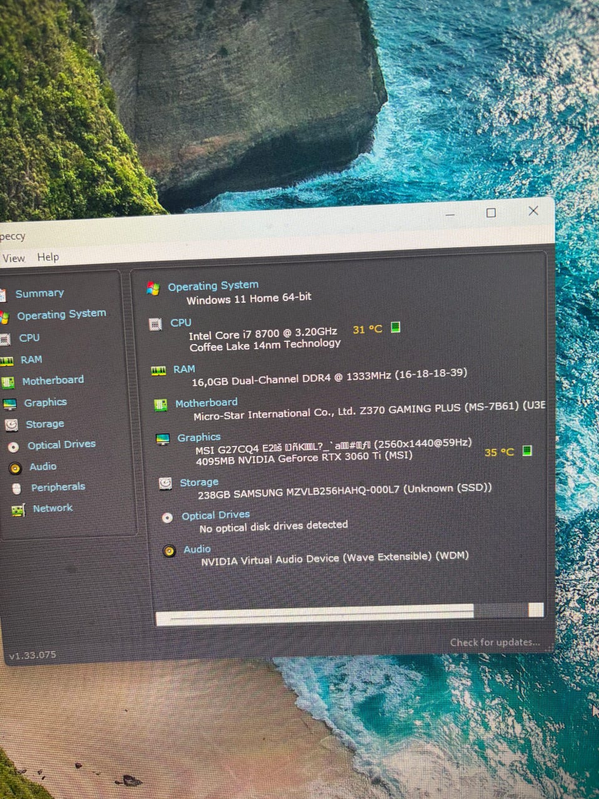
Task: Click No optical disk drives detected text
Action: pyautogui.click(x=273, y=527)
